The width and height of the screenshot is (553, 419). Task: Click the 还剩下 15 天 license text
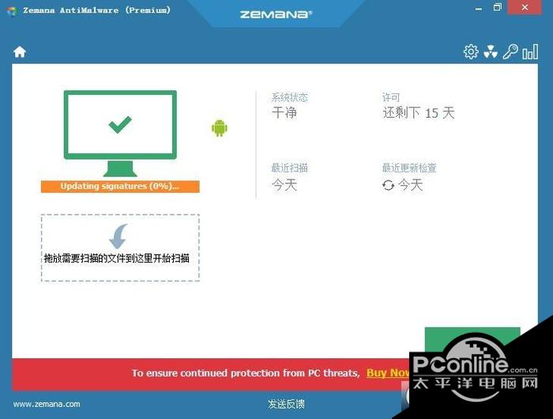tap(419, 113)
